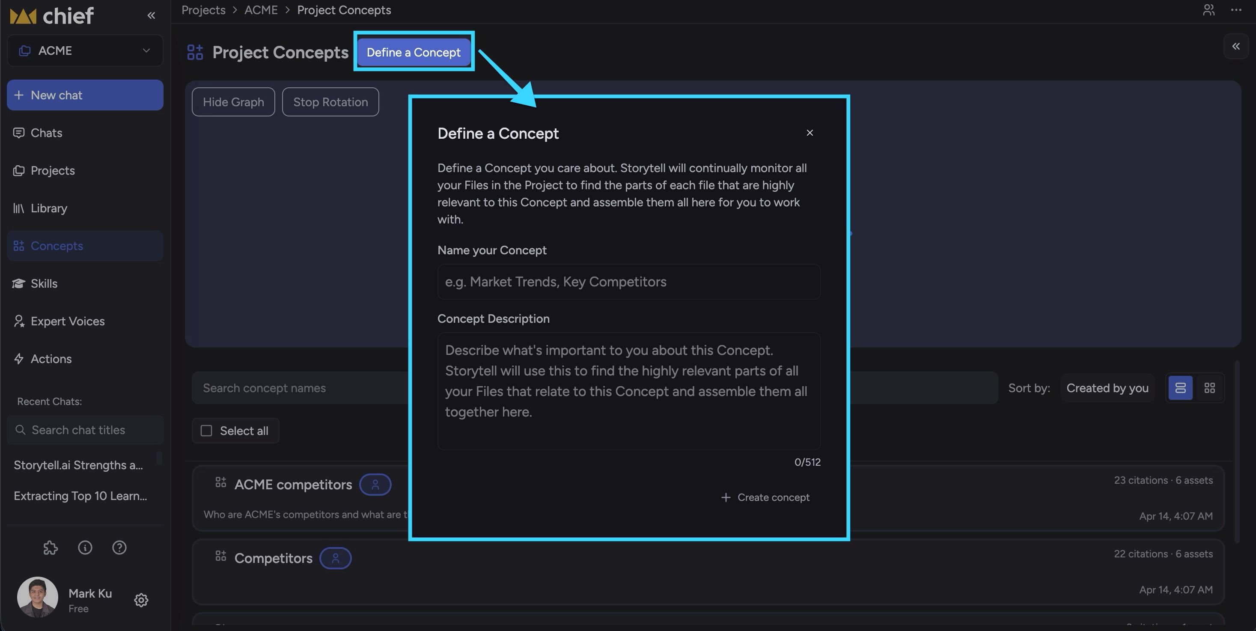Go to Chats in sidebar

(85, 133)
